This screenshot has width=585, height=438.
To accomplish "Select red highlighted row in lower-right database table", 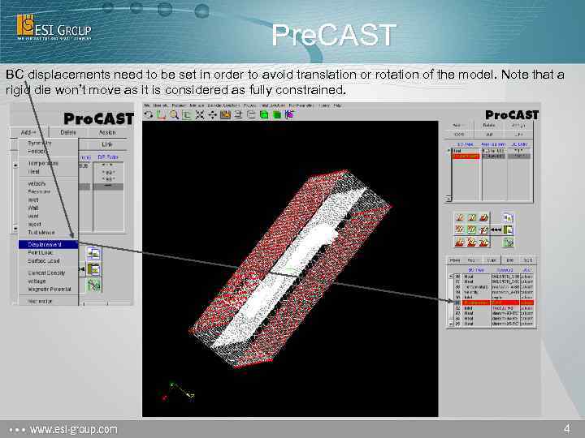I will tap(498, 303).
